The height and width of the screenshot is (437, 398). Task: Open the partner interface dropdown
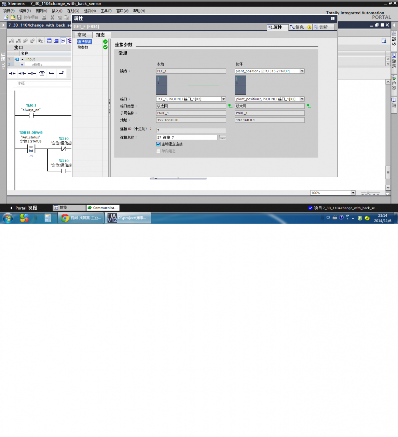302,99
